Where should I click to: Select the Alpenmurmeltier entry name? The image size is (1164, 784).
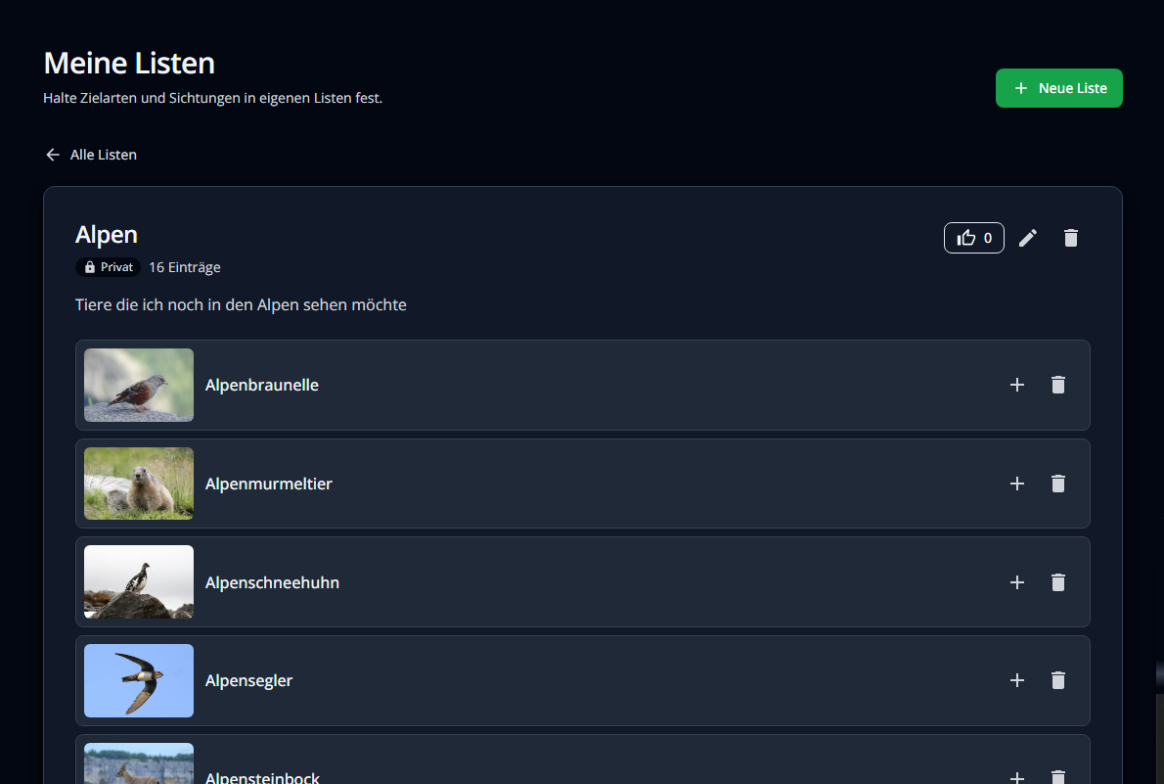[x=269, y=484]
